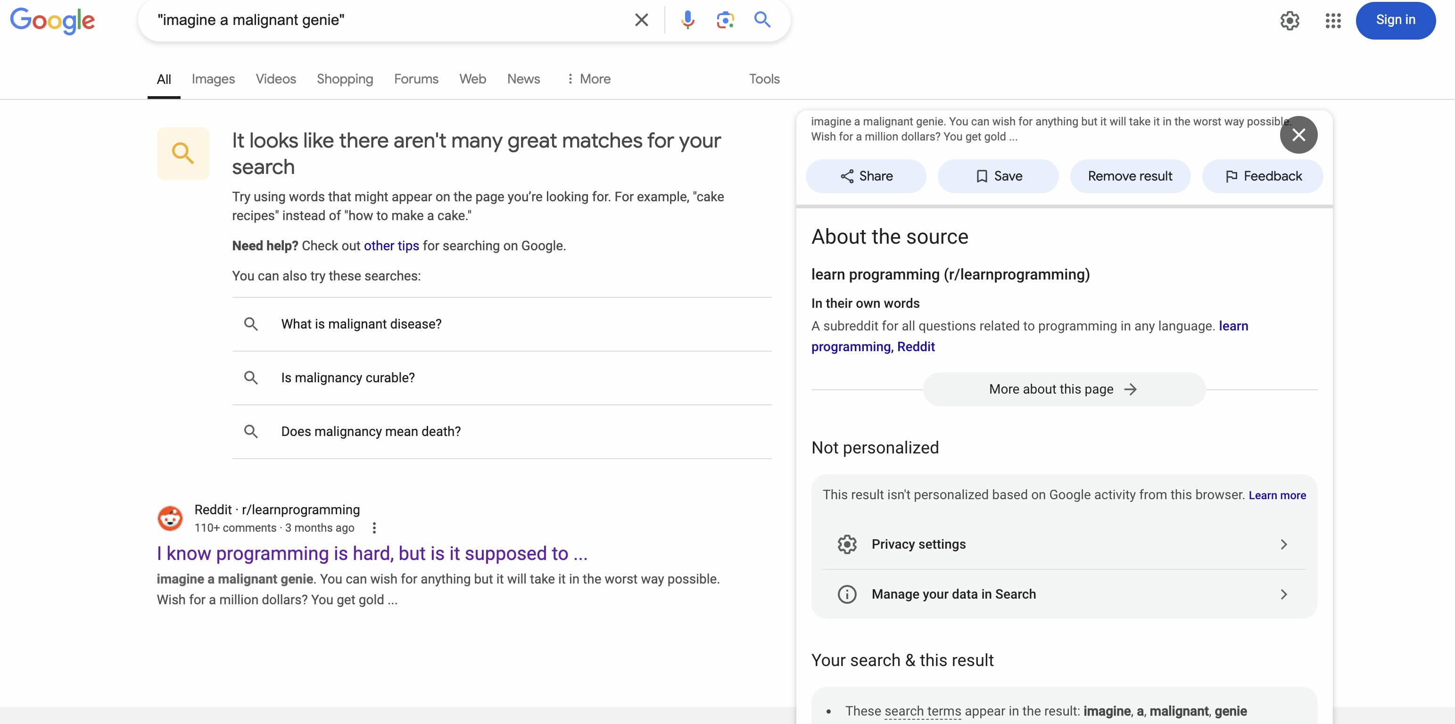
Task: Switch to the Images tab
Action: [213, 79]
